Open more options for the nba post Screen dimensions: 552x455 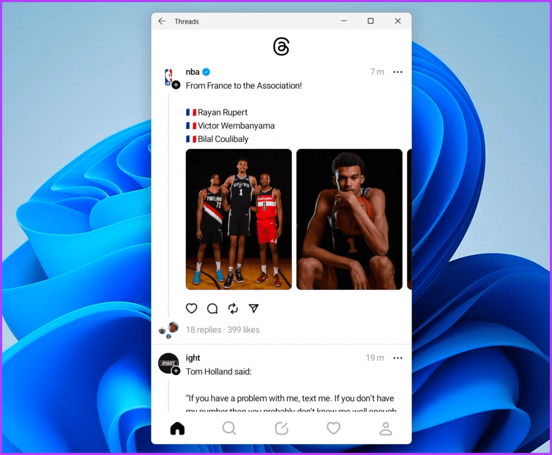click(x=397, y=72)
